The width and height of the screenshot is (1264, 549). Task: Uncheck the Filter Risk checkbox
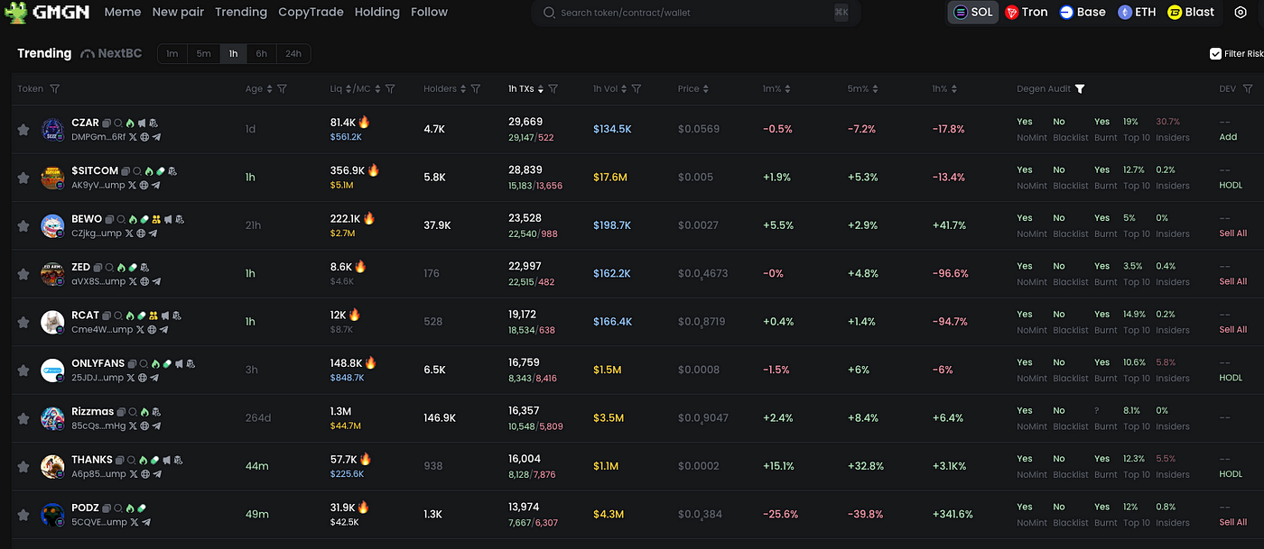(1215, 54)
